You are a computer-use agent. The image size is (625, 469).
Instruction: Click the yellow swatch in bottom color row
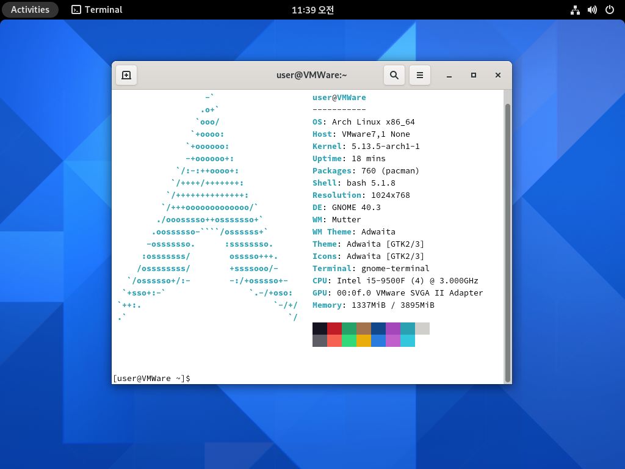pos(364,341)
